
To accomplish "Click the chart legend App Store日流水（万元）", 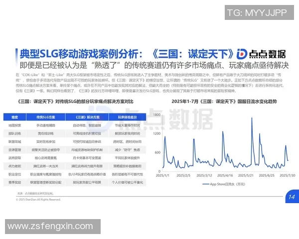I will click(x=224, y=184).
